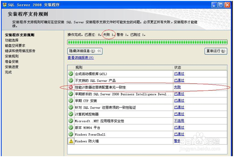Select the 安装规则 step in sidebar
234x157 pixels.
[12, 56]
